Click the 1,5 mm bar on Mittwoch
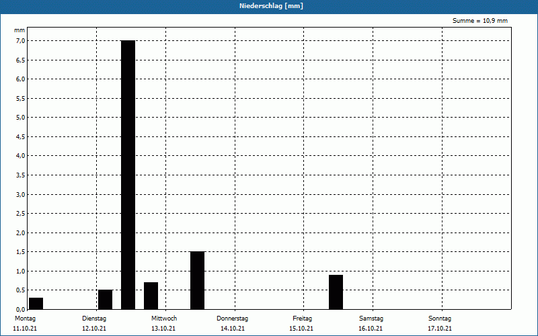The image size is (538, 336). tap(197, 280)
